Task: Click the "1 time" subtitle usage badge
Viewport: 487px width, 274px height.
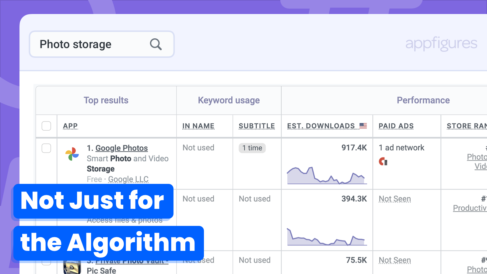Action: [252, 148]
